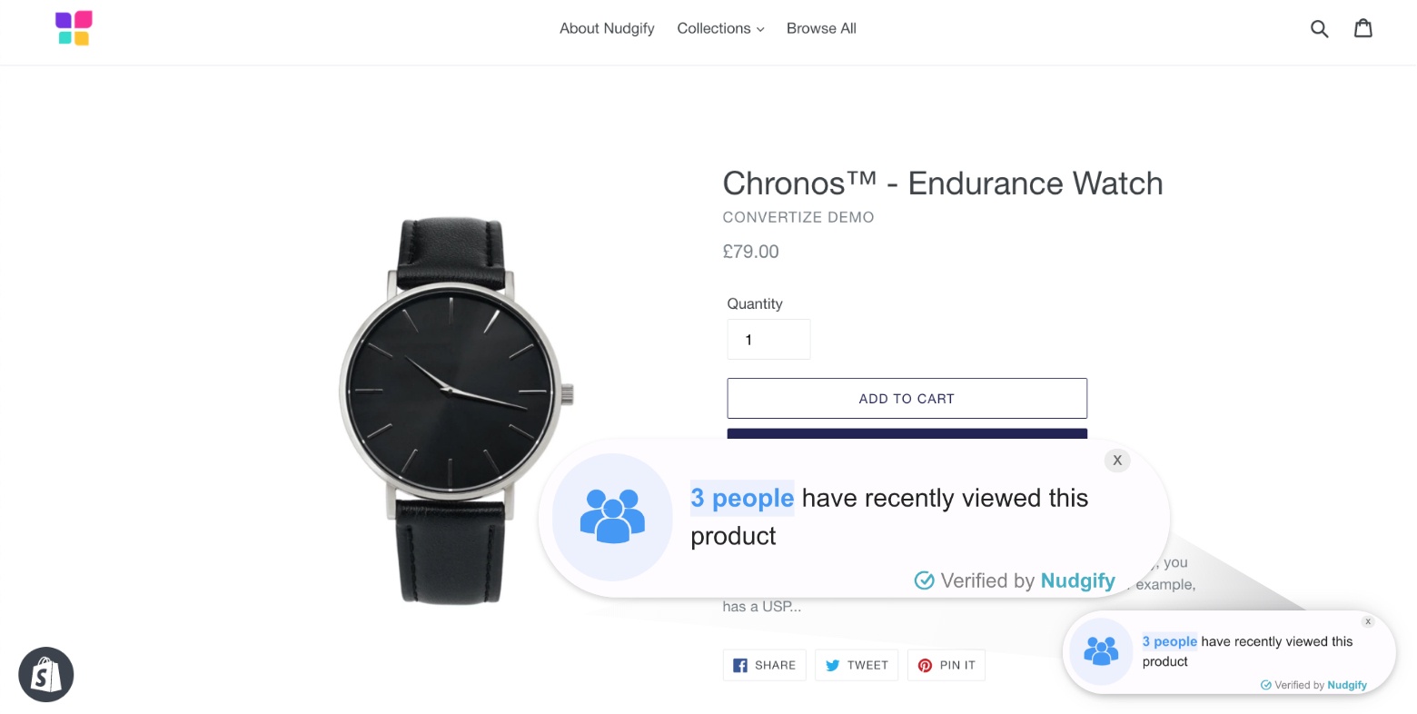1417x714 pixels.
Task: Pin the product on Pinterest
Action: pos(946,666)
